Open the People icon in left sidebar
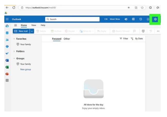This screenshot has width=167, height=117. pyautogui.click(x=7, y=40)
